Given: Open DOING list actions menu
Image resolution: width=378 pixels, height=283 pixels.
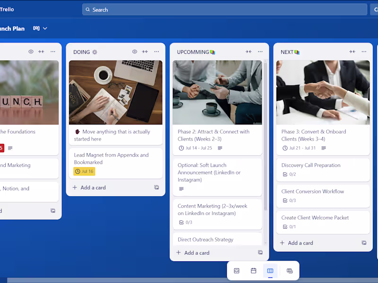Looking at the screenshot, I should (156, 51).
